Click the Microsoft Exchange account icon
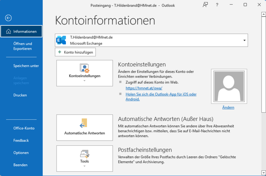The width and height of the screenshot is (266, 176). pos(61,40)
